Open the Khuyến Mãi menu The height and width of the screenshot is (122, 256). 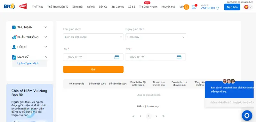pyautogui.click(x=168, y=7)
